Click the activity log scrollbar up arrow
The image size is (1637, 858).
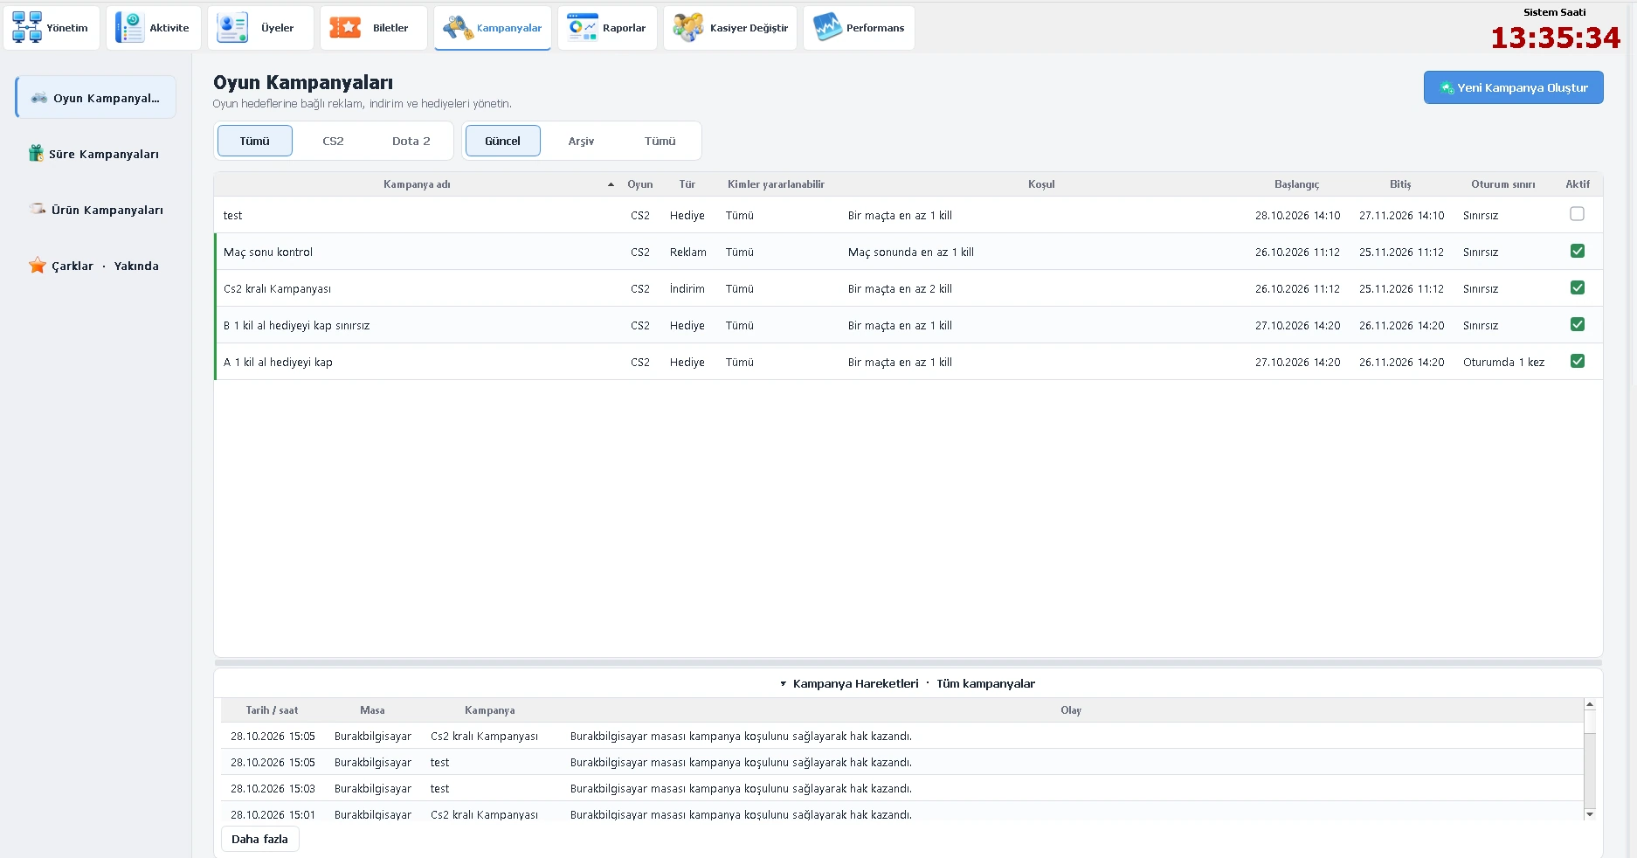tap(1590, 704)
